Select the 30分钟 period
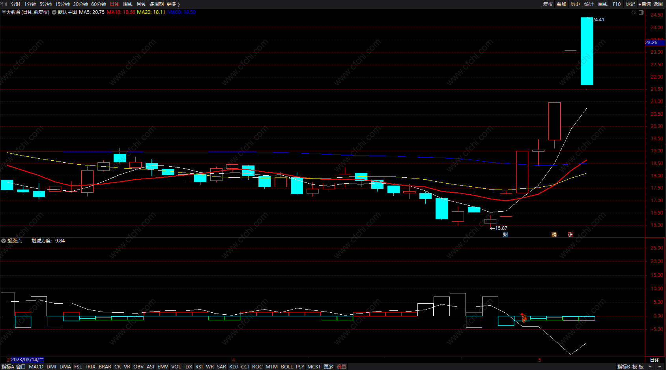Viewport: 666px width, 370px height. (80, 4)
